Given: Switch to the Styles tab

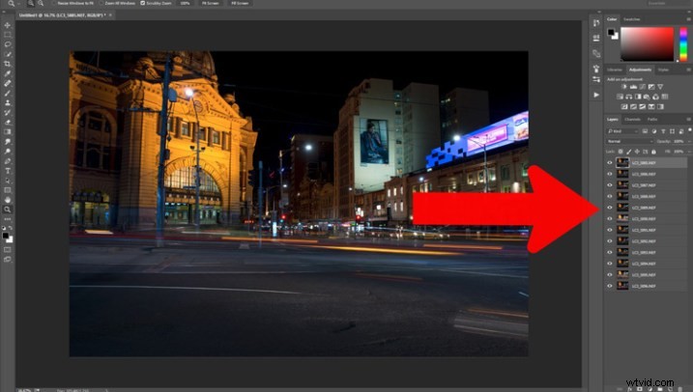Looking at the screenshot, I should (x=663, y=70).
